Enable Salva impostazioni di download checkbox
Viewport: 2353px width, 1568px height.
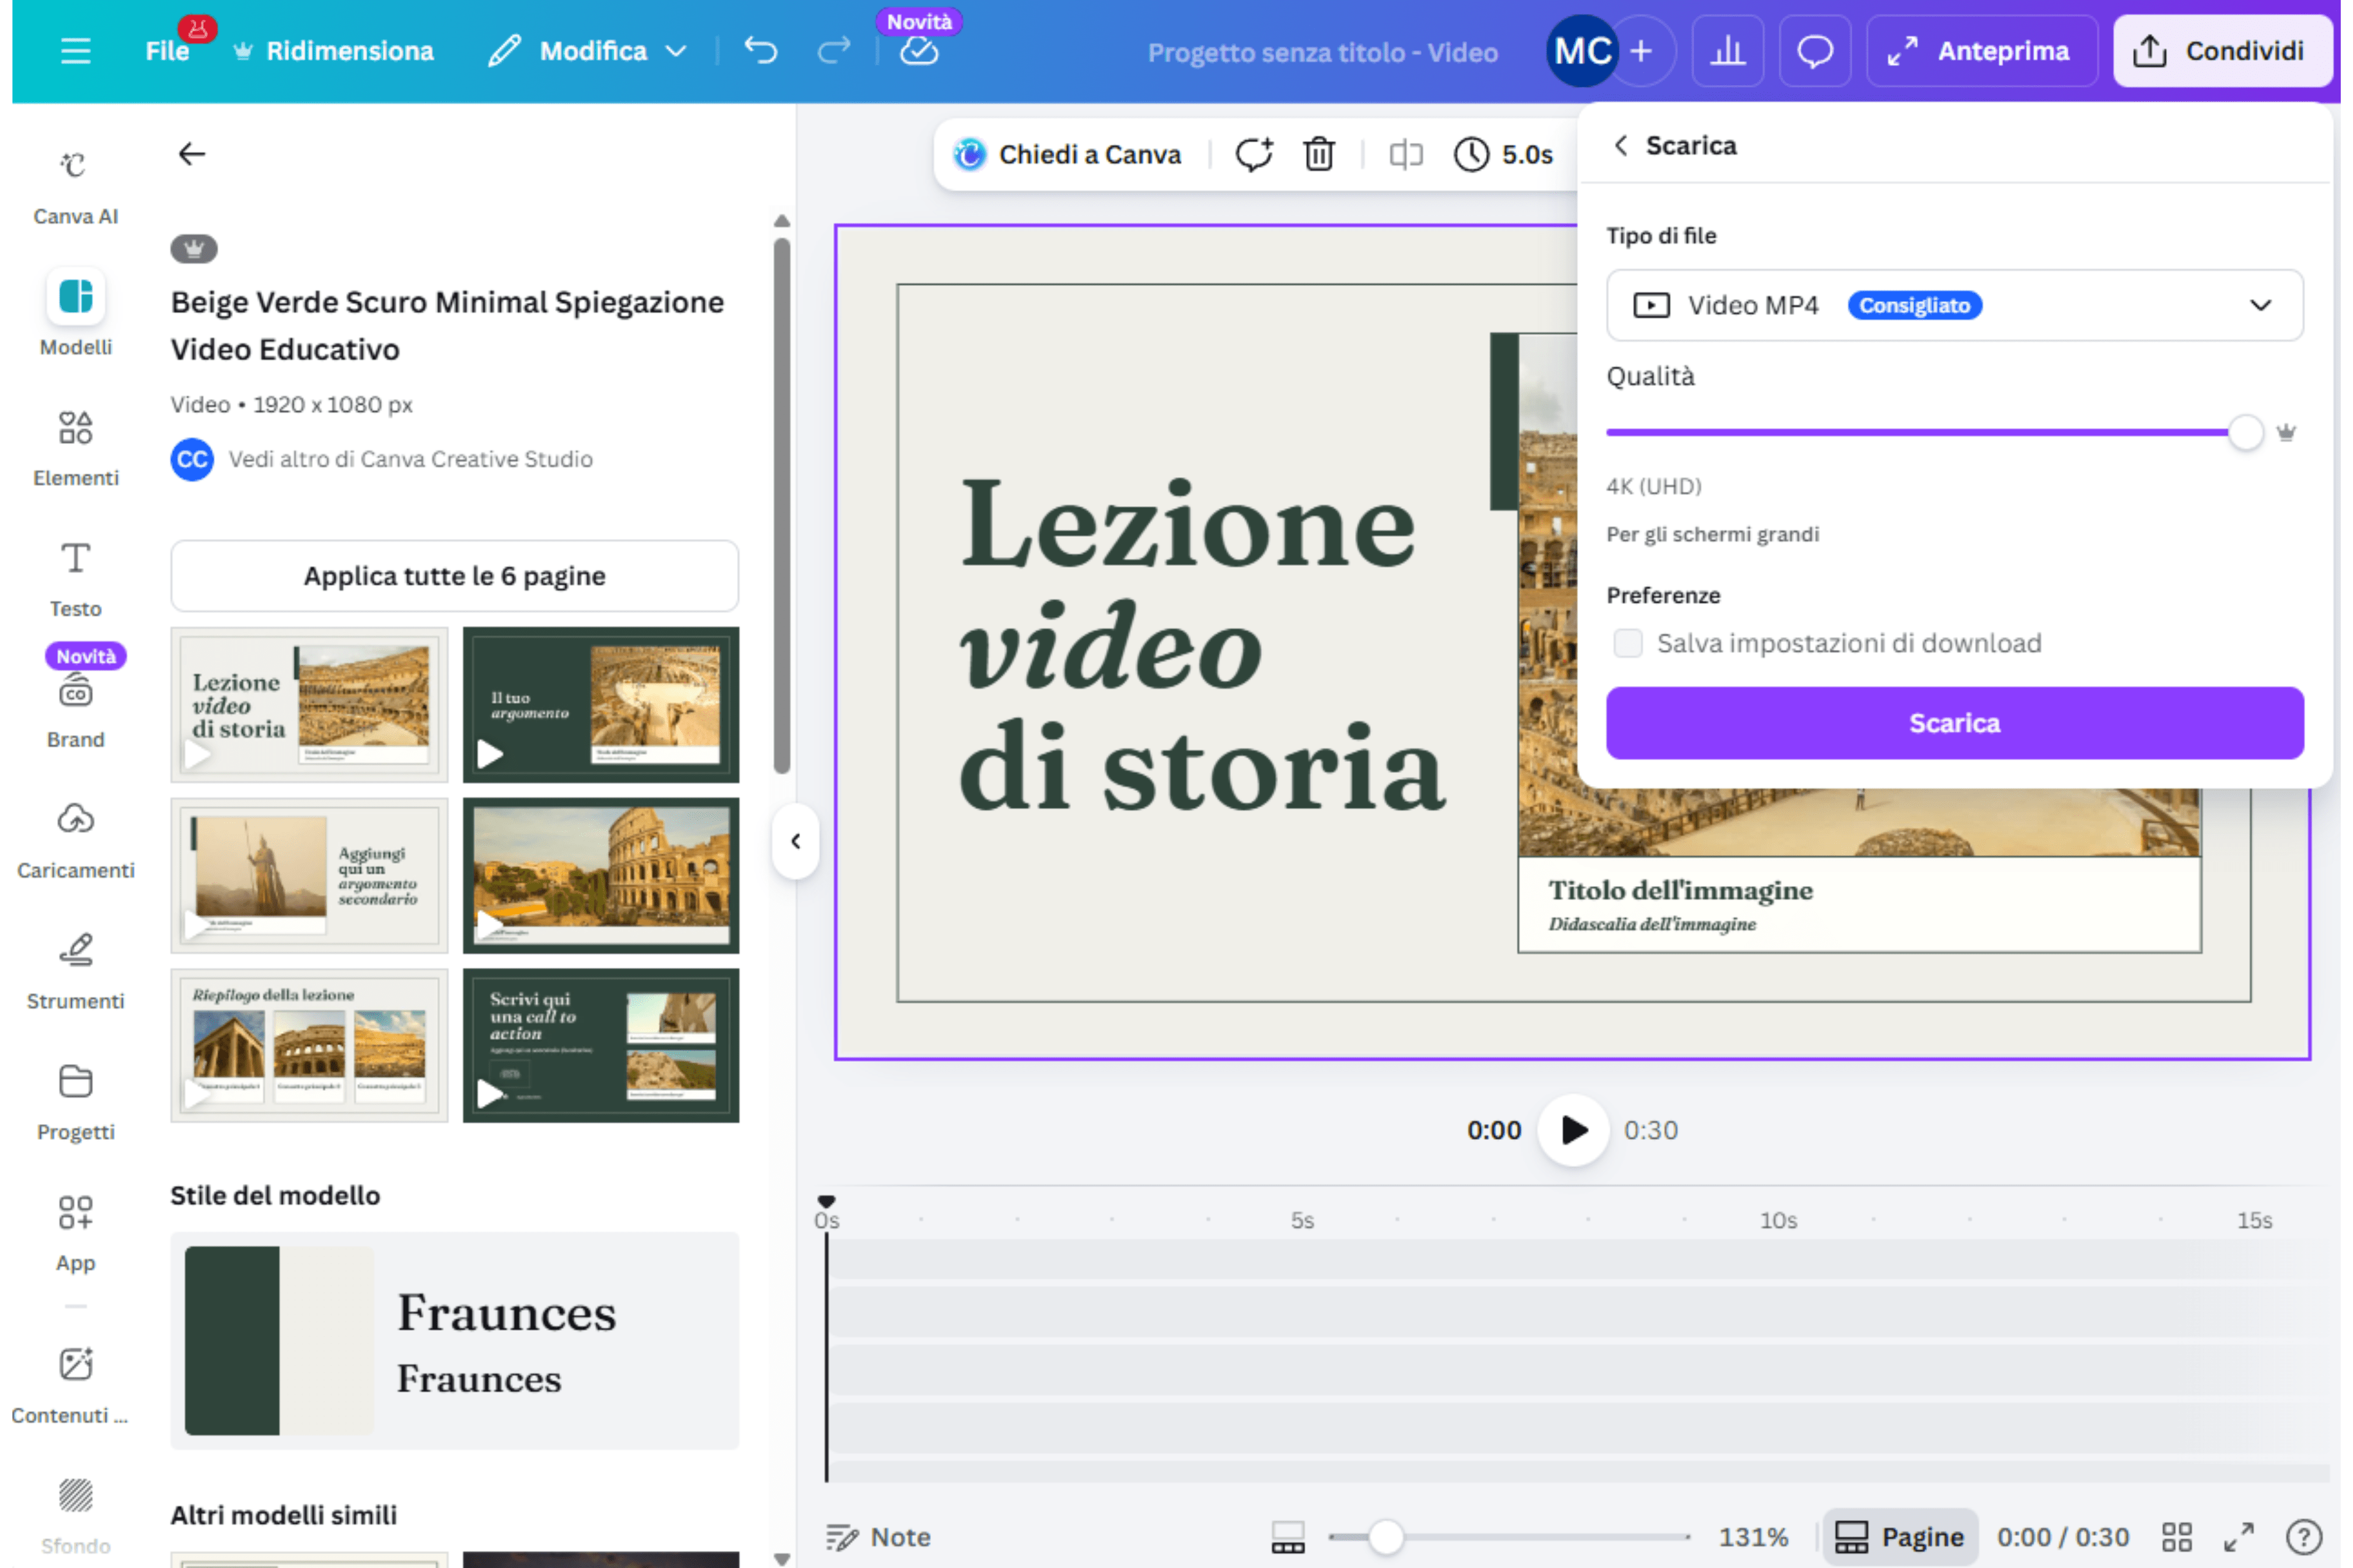[x=1628, y=643]
